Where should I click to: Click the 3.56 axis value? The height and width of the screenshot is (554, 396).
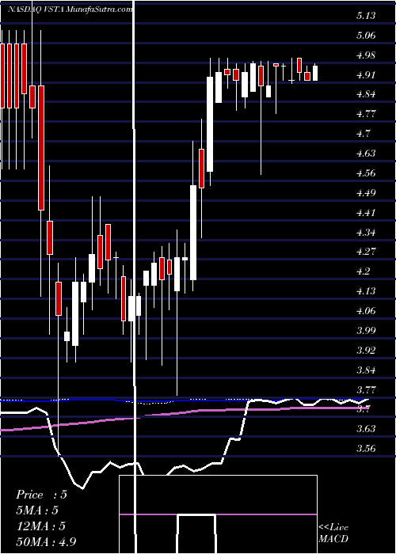coord(364,449)
